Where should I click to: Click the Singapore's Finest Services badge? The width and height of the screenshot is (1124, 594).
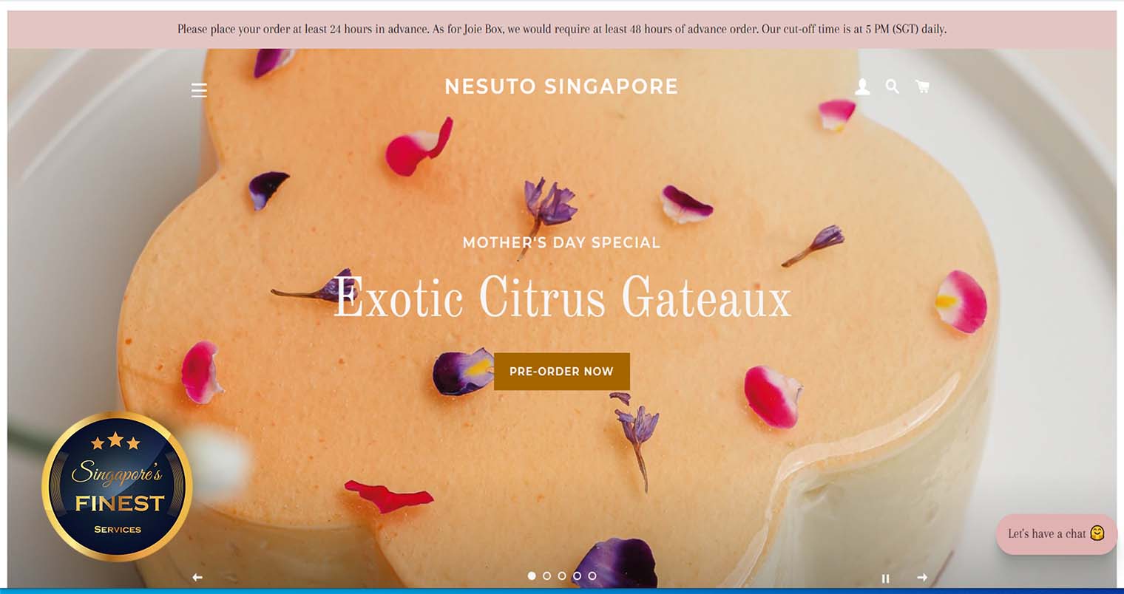tap(118, 486)
